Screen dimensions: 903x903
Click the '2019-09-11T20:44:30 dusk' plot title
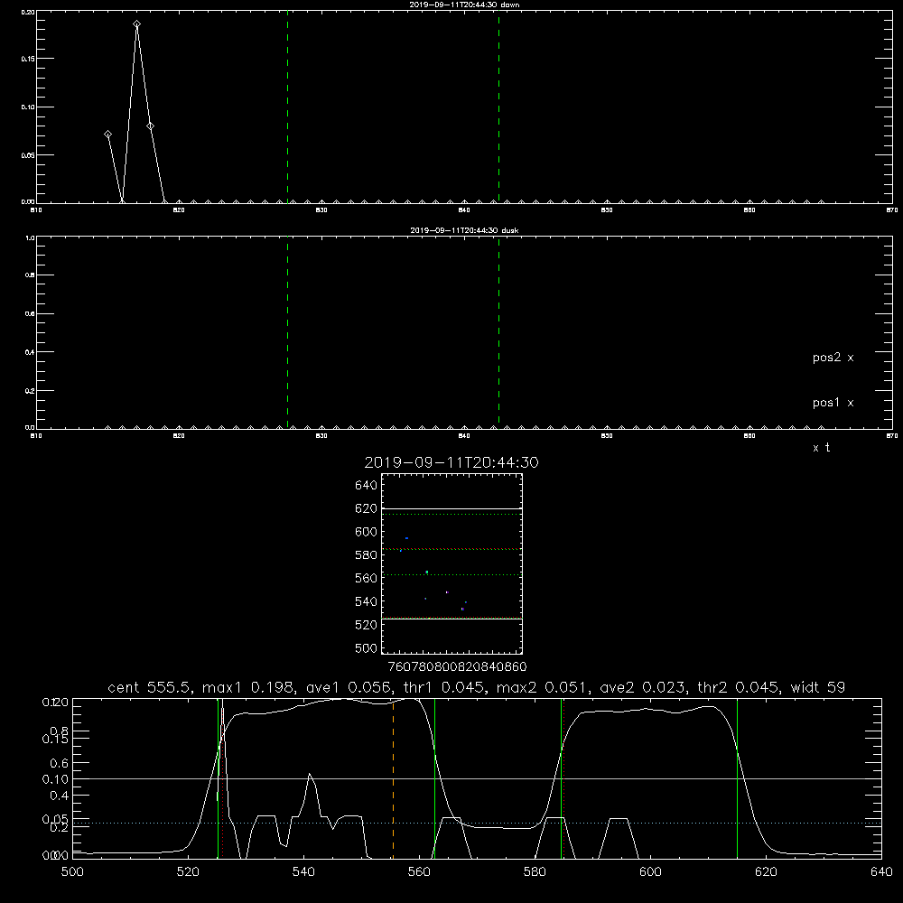[x=464, y=230]
